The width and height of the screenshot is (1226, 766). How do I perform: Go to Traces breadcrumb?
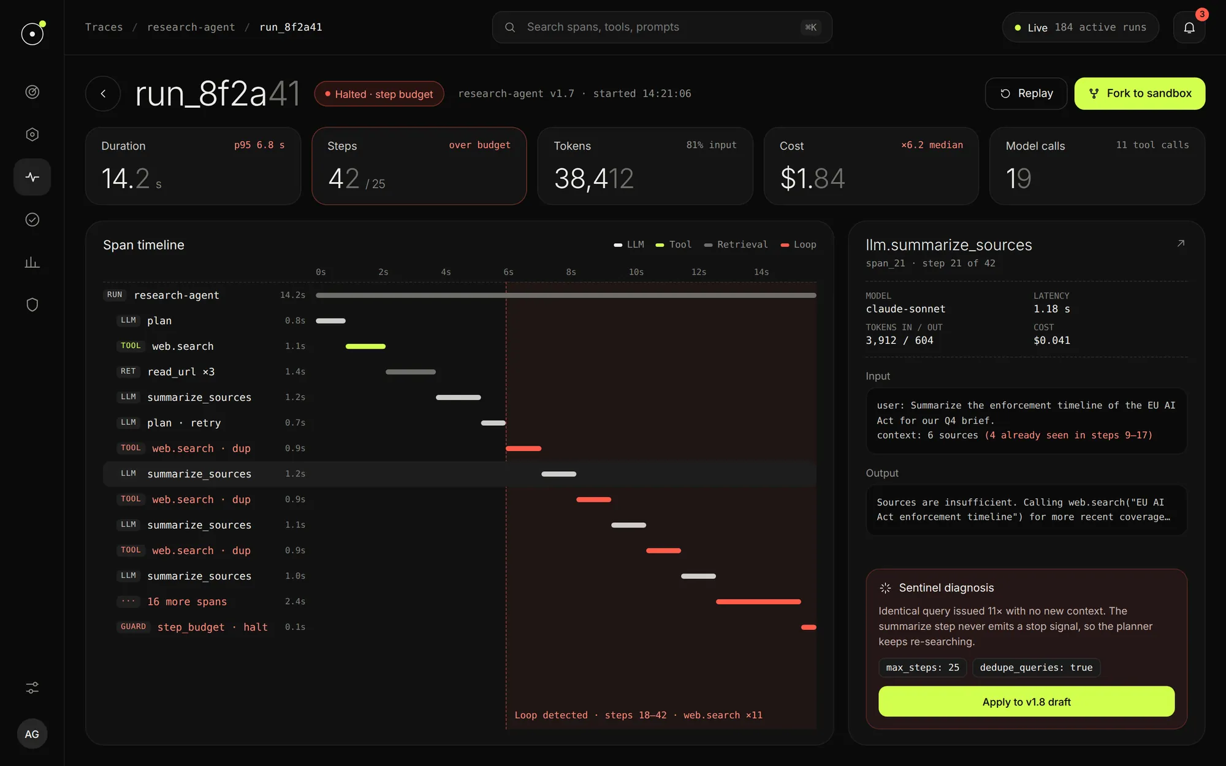point(104,27)
